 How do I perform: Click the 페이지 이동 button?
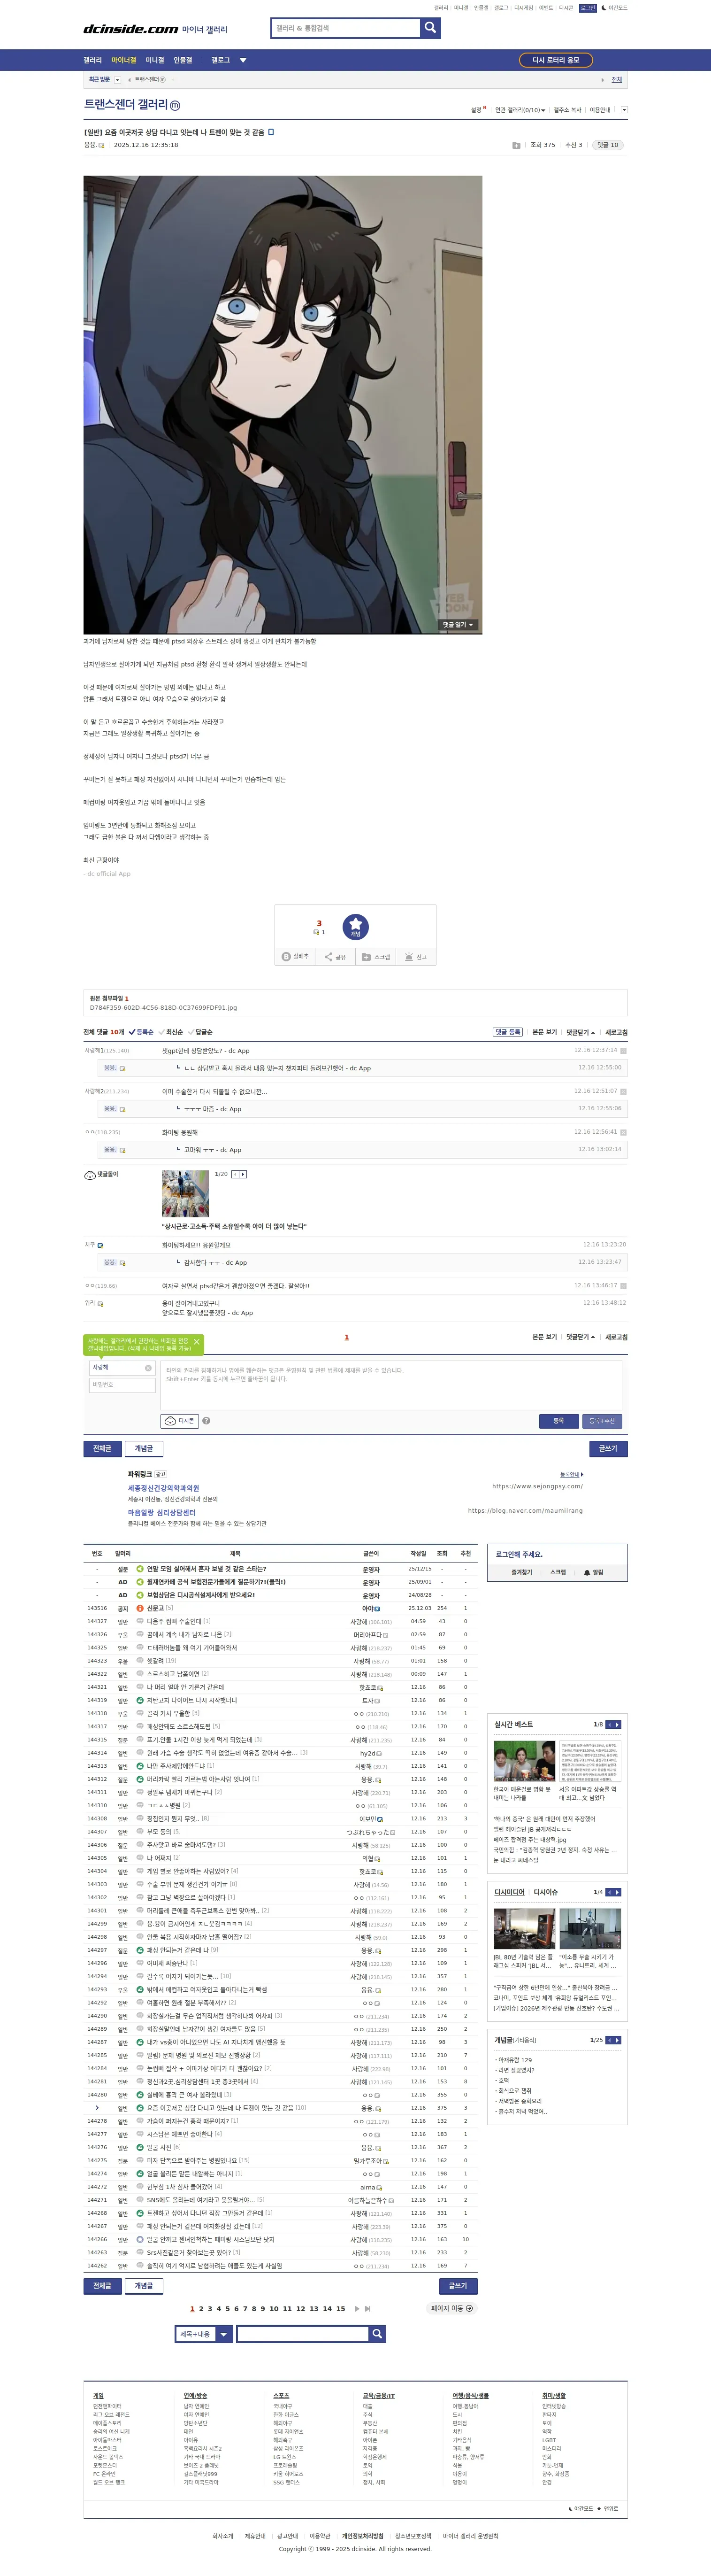451,2309
